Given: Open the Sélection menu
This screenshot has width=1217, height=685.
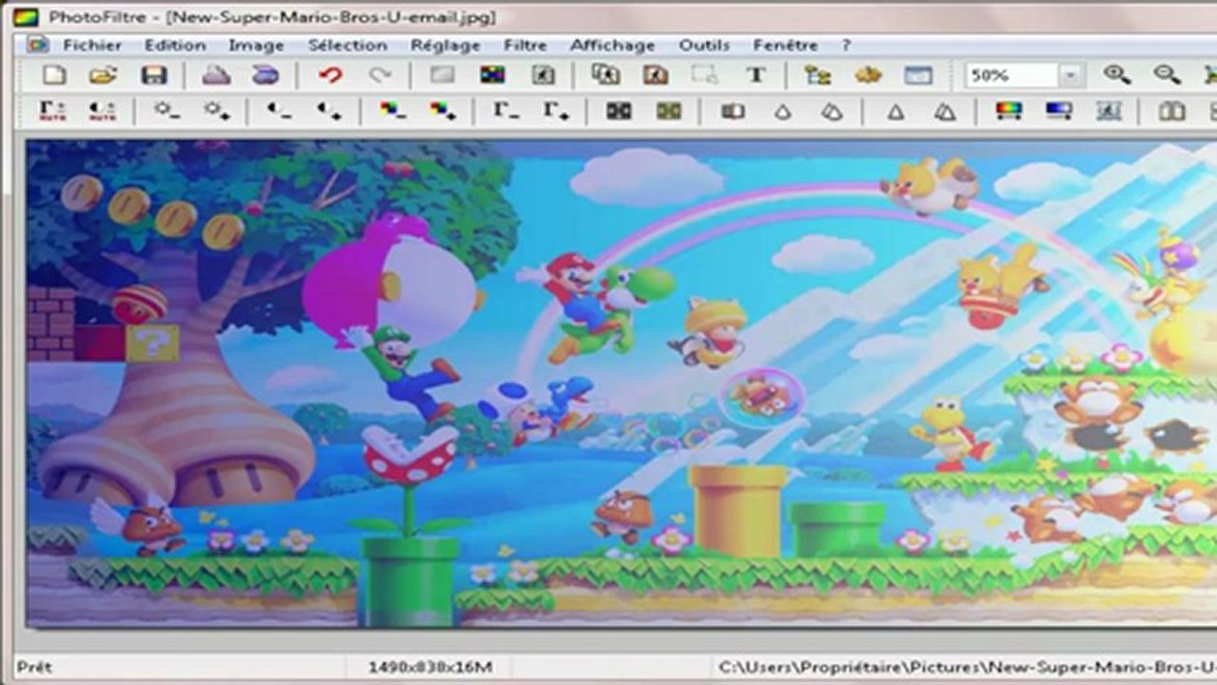Looking at the screenshot, I should click(347, 45).
